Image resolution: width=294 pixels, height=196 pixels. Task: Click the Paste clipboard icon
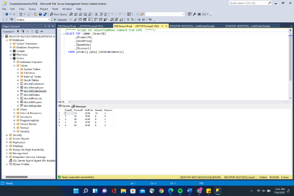click(x=106, y=14)
